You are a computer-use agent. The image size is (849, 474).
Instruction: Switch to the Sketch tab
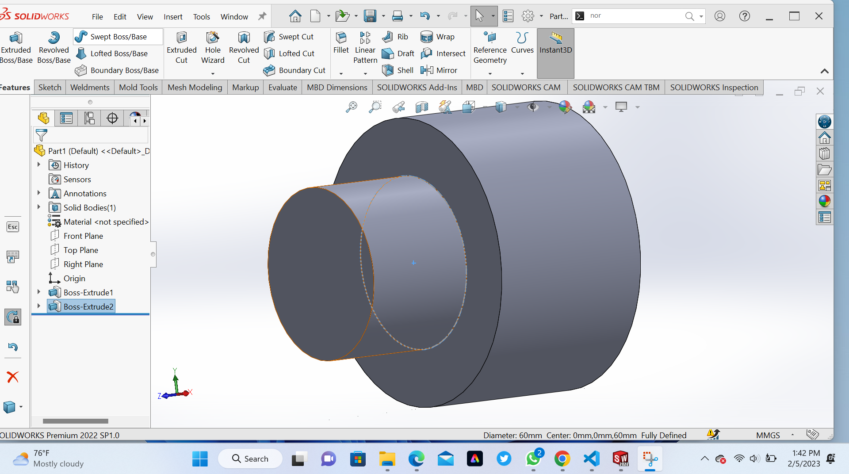(x=50, y=88)
